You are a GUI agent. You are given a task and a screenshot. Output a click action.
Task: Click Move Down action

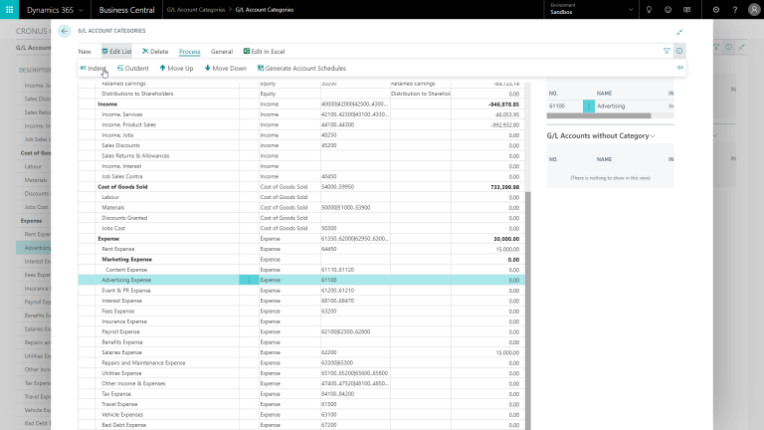click(x=226, y=69)
